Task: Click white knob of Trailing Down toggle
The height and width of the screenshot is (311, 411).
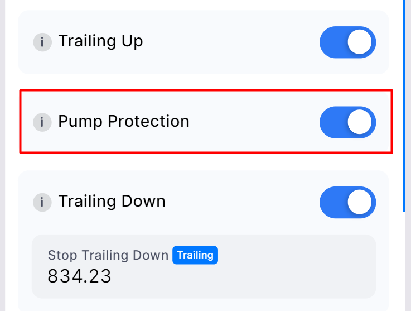Action: (x=360, y=202)
